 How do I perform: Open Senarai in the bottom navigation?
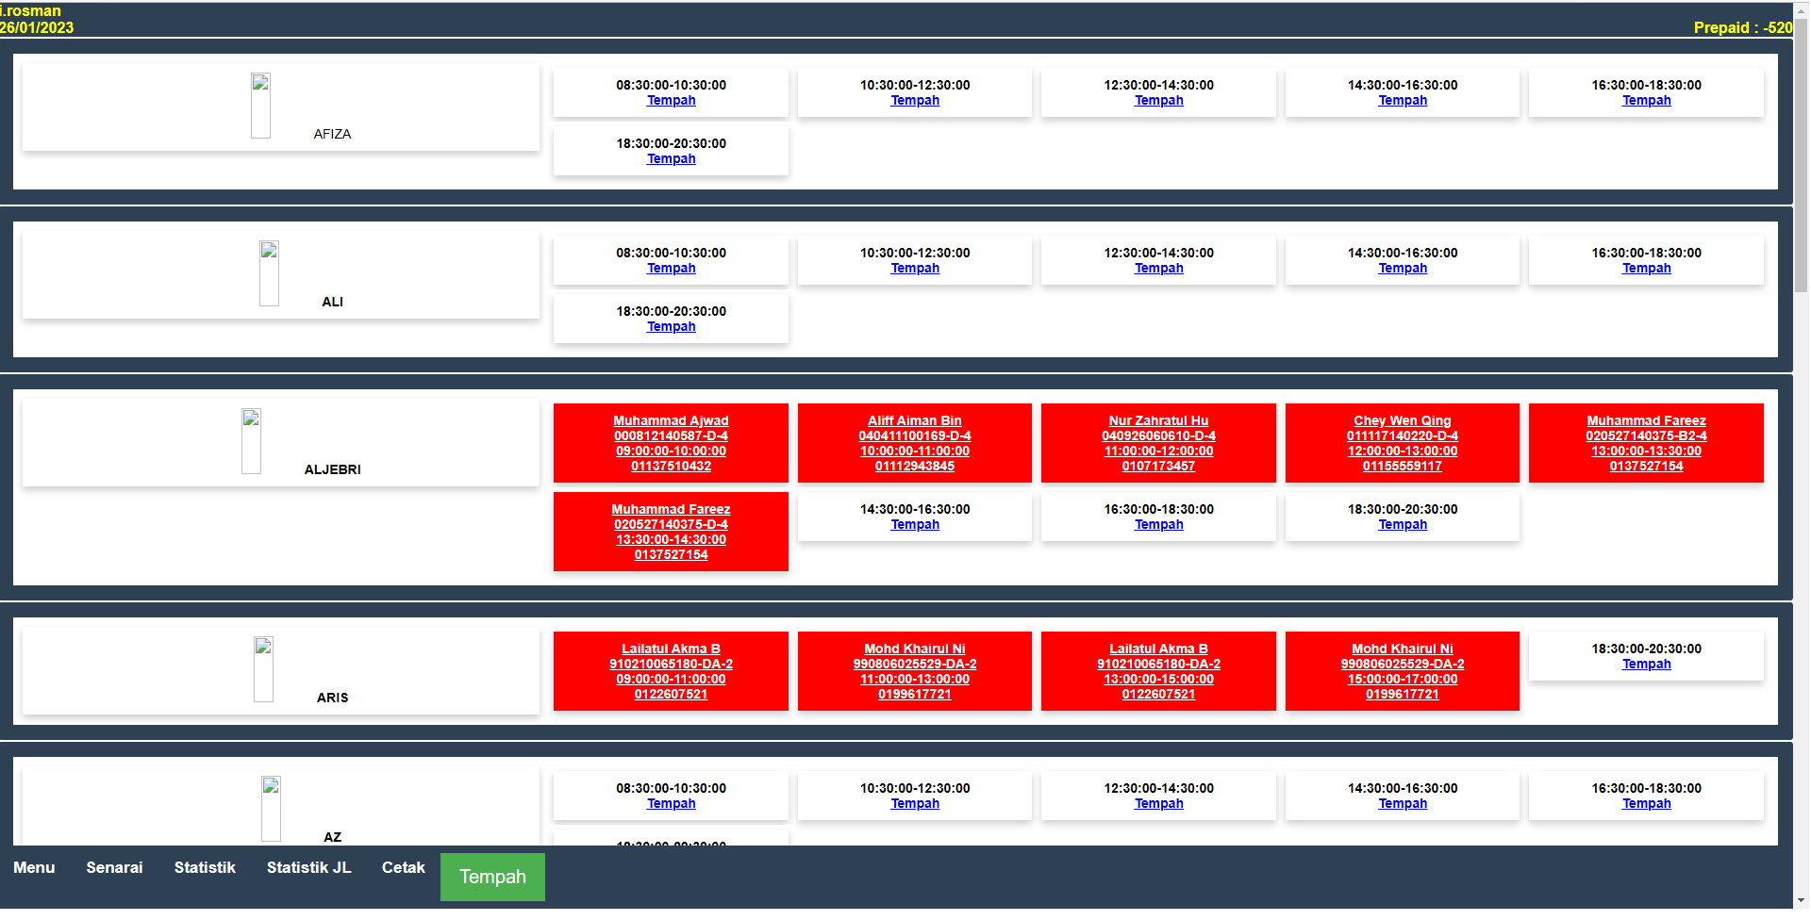coord(114,867)
